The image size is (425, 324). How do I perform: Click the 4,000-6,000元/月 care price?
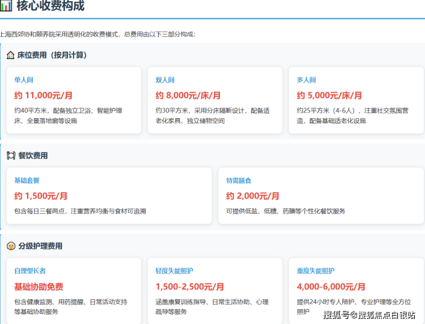tap(331, 287)
